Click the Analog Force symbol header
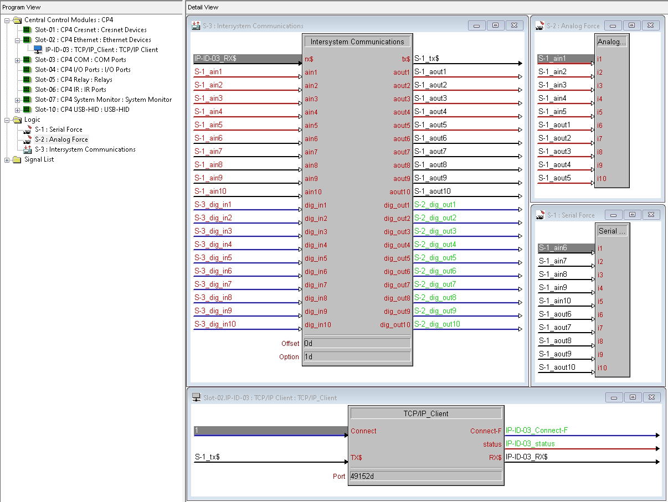The image size is (668, 502). (612, 42)
